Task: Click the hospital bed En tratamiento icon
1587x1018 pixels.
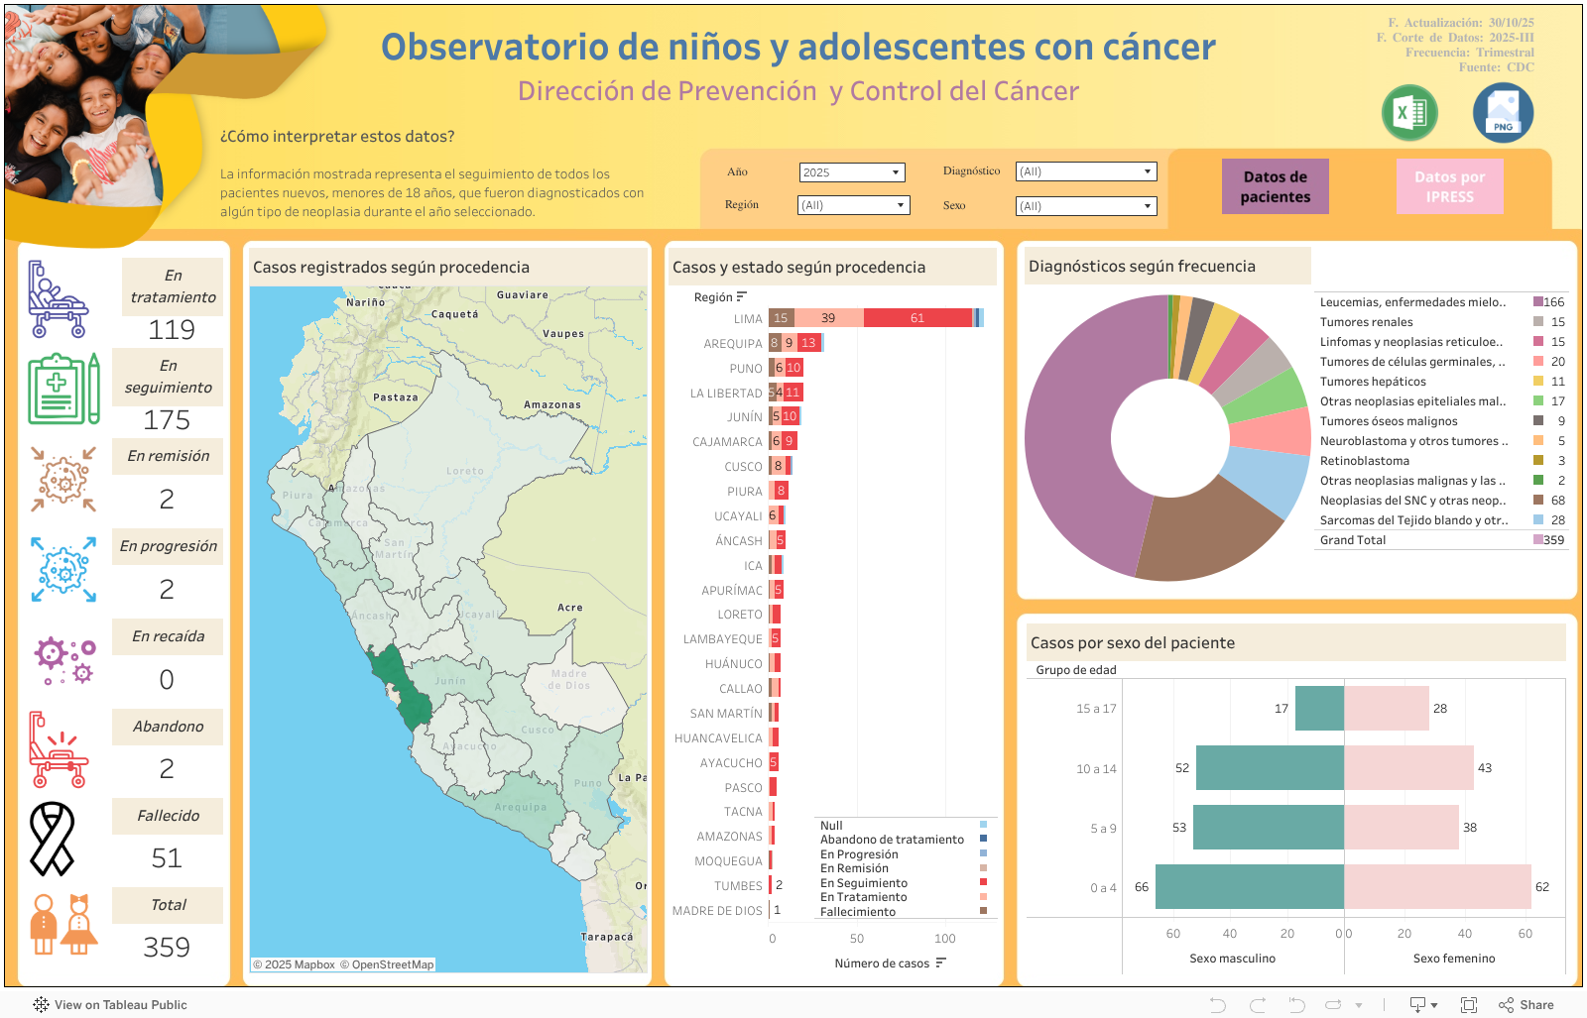Action: click(58, 298)
